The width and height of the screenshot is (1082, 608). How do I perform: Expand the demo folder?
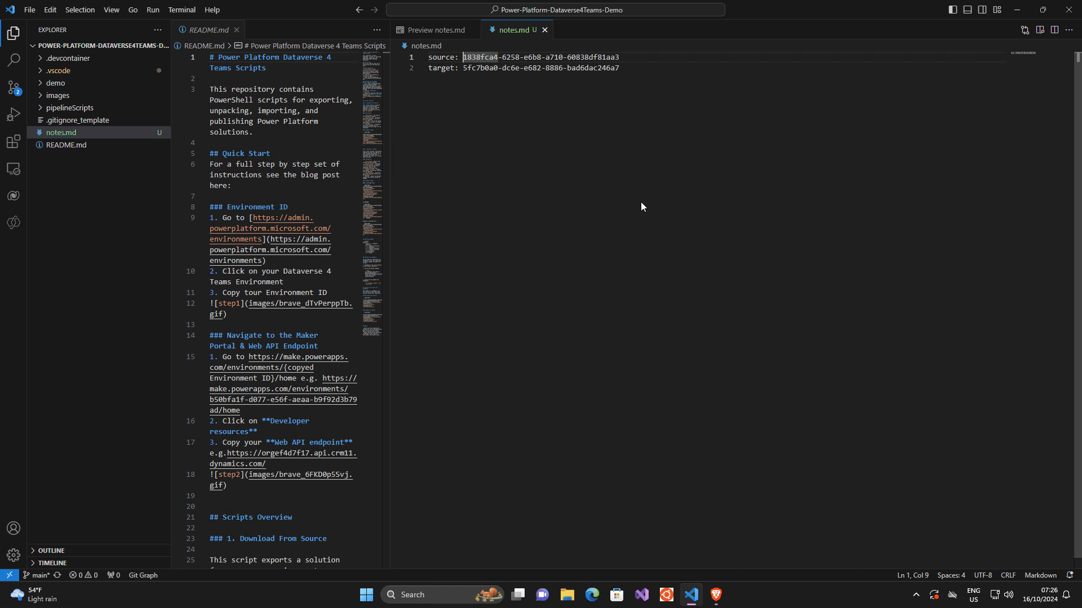56,83
